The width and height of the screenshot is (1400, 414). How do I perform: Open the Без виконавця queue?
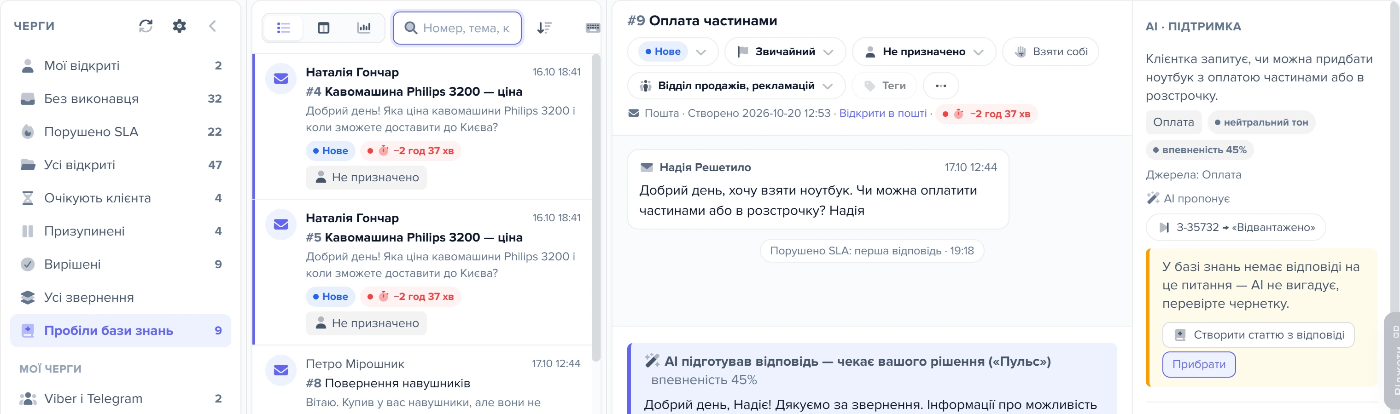tap(121, 99)
